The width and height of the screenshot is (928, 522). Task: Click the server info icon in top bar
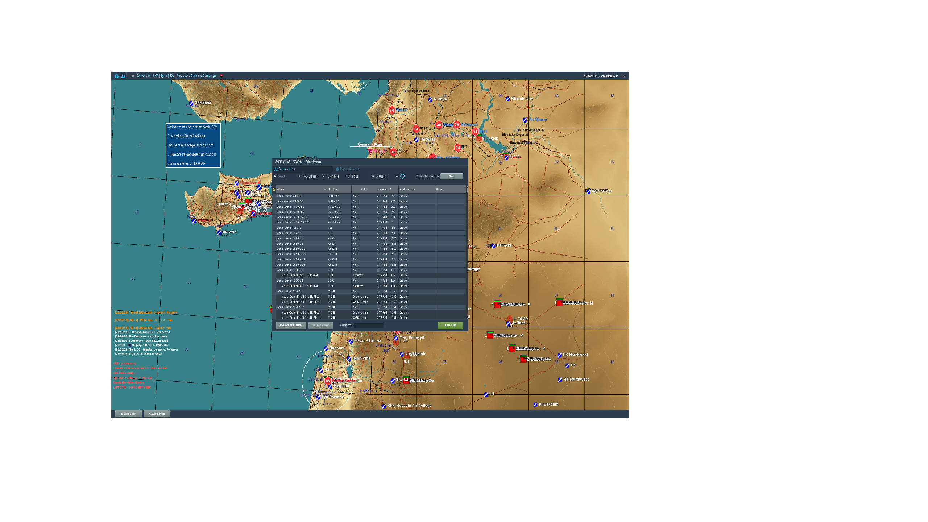[x=117, y=76]
